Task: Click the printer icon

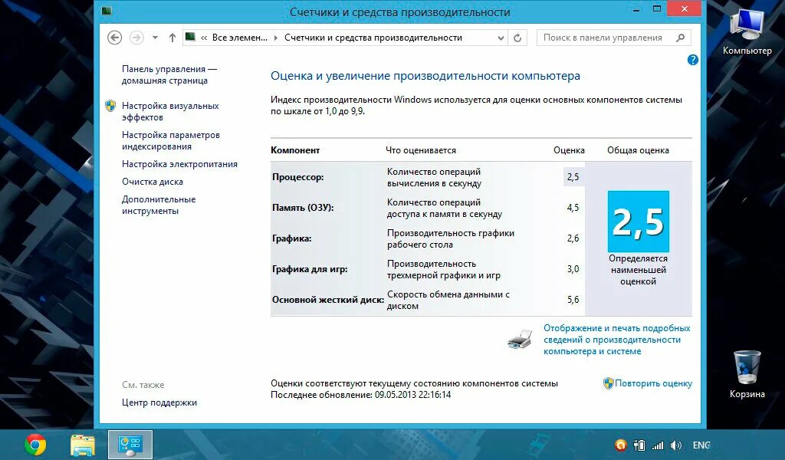Action: coord(520,339)
